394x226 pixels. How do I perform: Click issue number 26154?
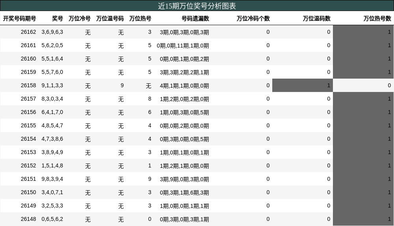(x=28, y=139)
